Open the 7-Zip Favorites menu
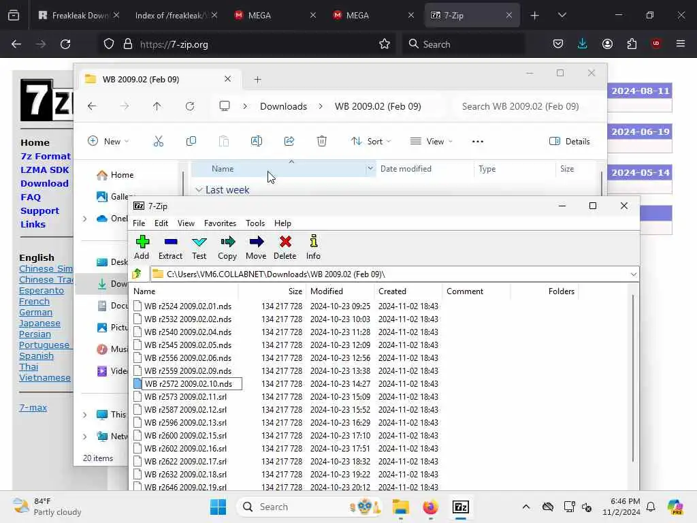Screen dimensions: 697x523 (x=220, y=223)
